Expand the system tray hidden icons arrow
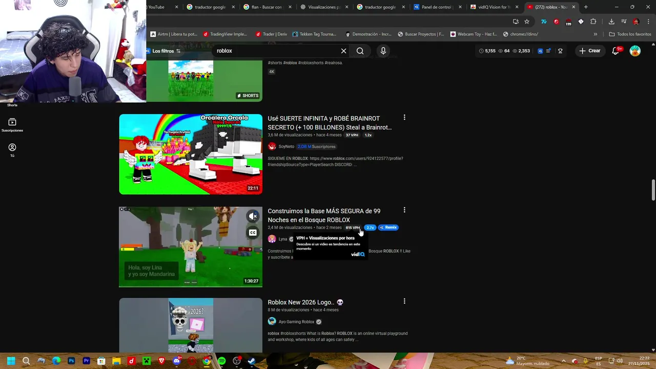Image resolution: width=656 pixels, height=369 pixels. (x=563, y=361)
